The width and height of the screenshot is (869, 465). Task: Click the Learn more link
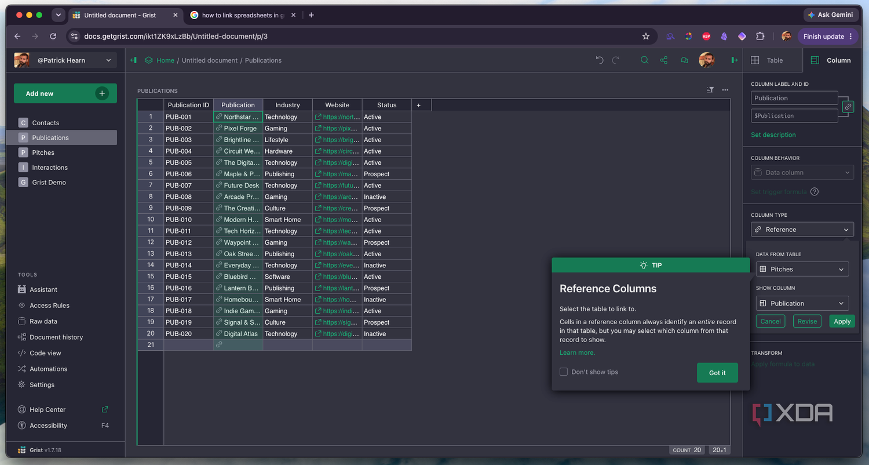pyautogui.click(x=577, y=353)
